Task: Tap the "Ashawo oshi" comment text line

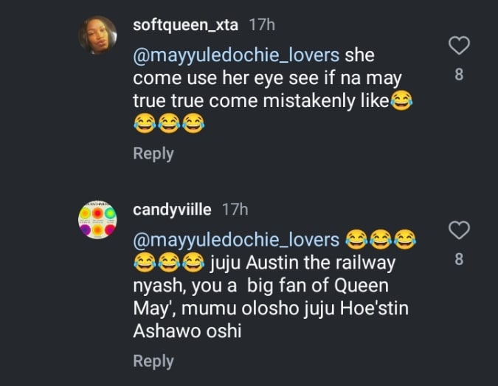Action: [x=187, y=331]
